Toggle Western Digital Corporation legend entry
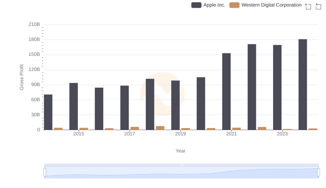The width and height of the screenshot is (326, 188). (x=266, y=5)
